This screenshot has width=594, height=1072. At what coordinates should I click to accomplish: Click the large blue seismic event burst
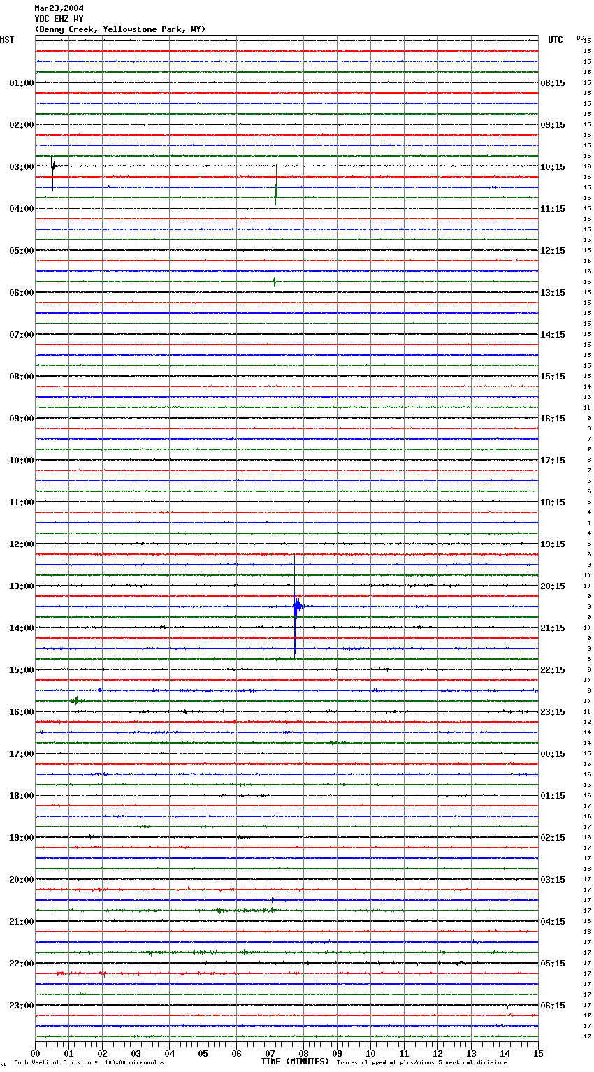[x=296, y=607]
